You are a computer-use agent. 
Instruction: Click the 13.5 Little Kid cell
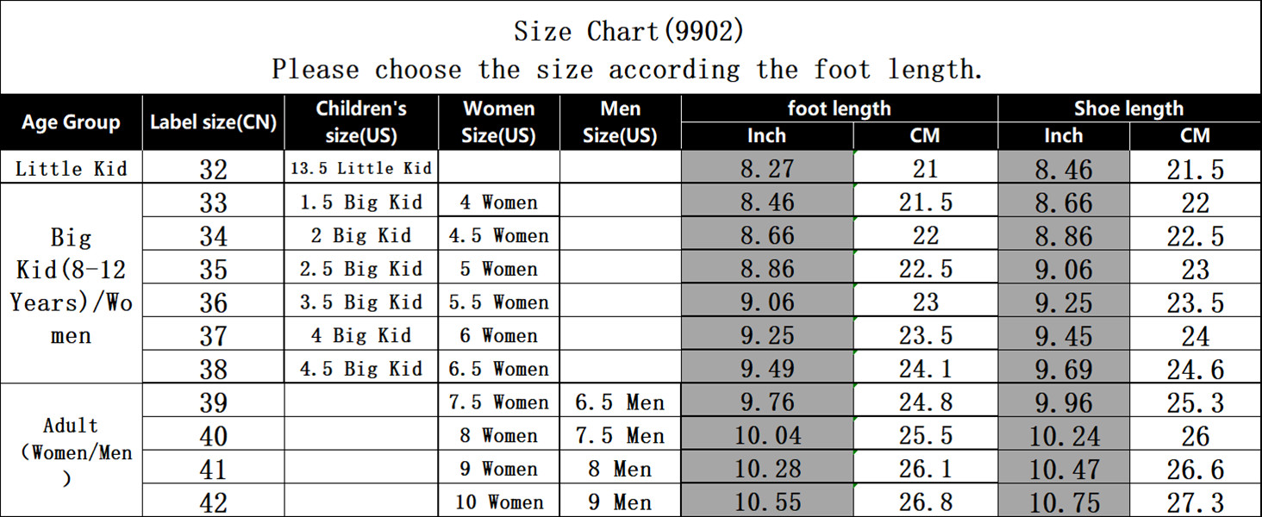coord(361,168)
